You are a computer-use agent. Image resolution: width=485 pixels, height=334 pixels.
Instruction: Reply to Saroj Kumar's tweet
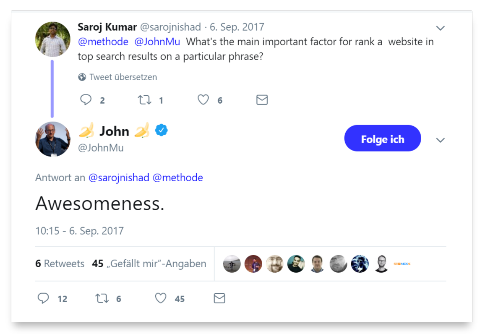[x=86, y=100]
